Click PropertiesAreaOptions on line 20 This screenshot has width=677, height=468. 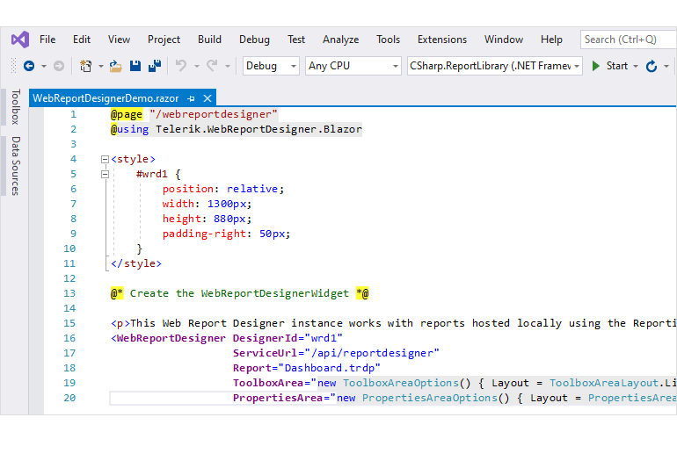pyautogui.click(x=430, y=398)
